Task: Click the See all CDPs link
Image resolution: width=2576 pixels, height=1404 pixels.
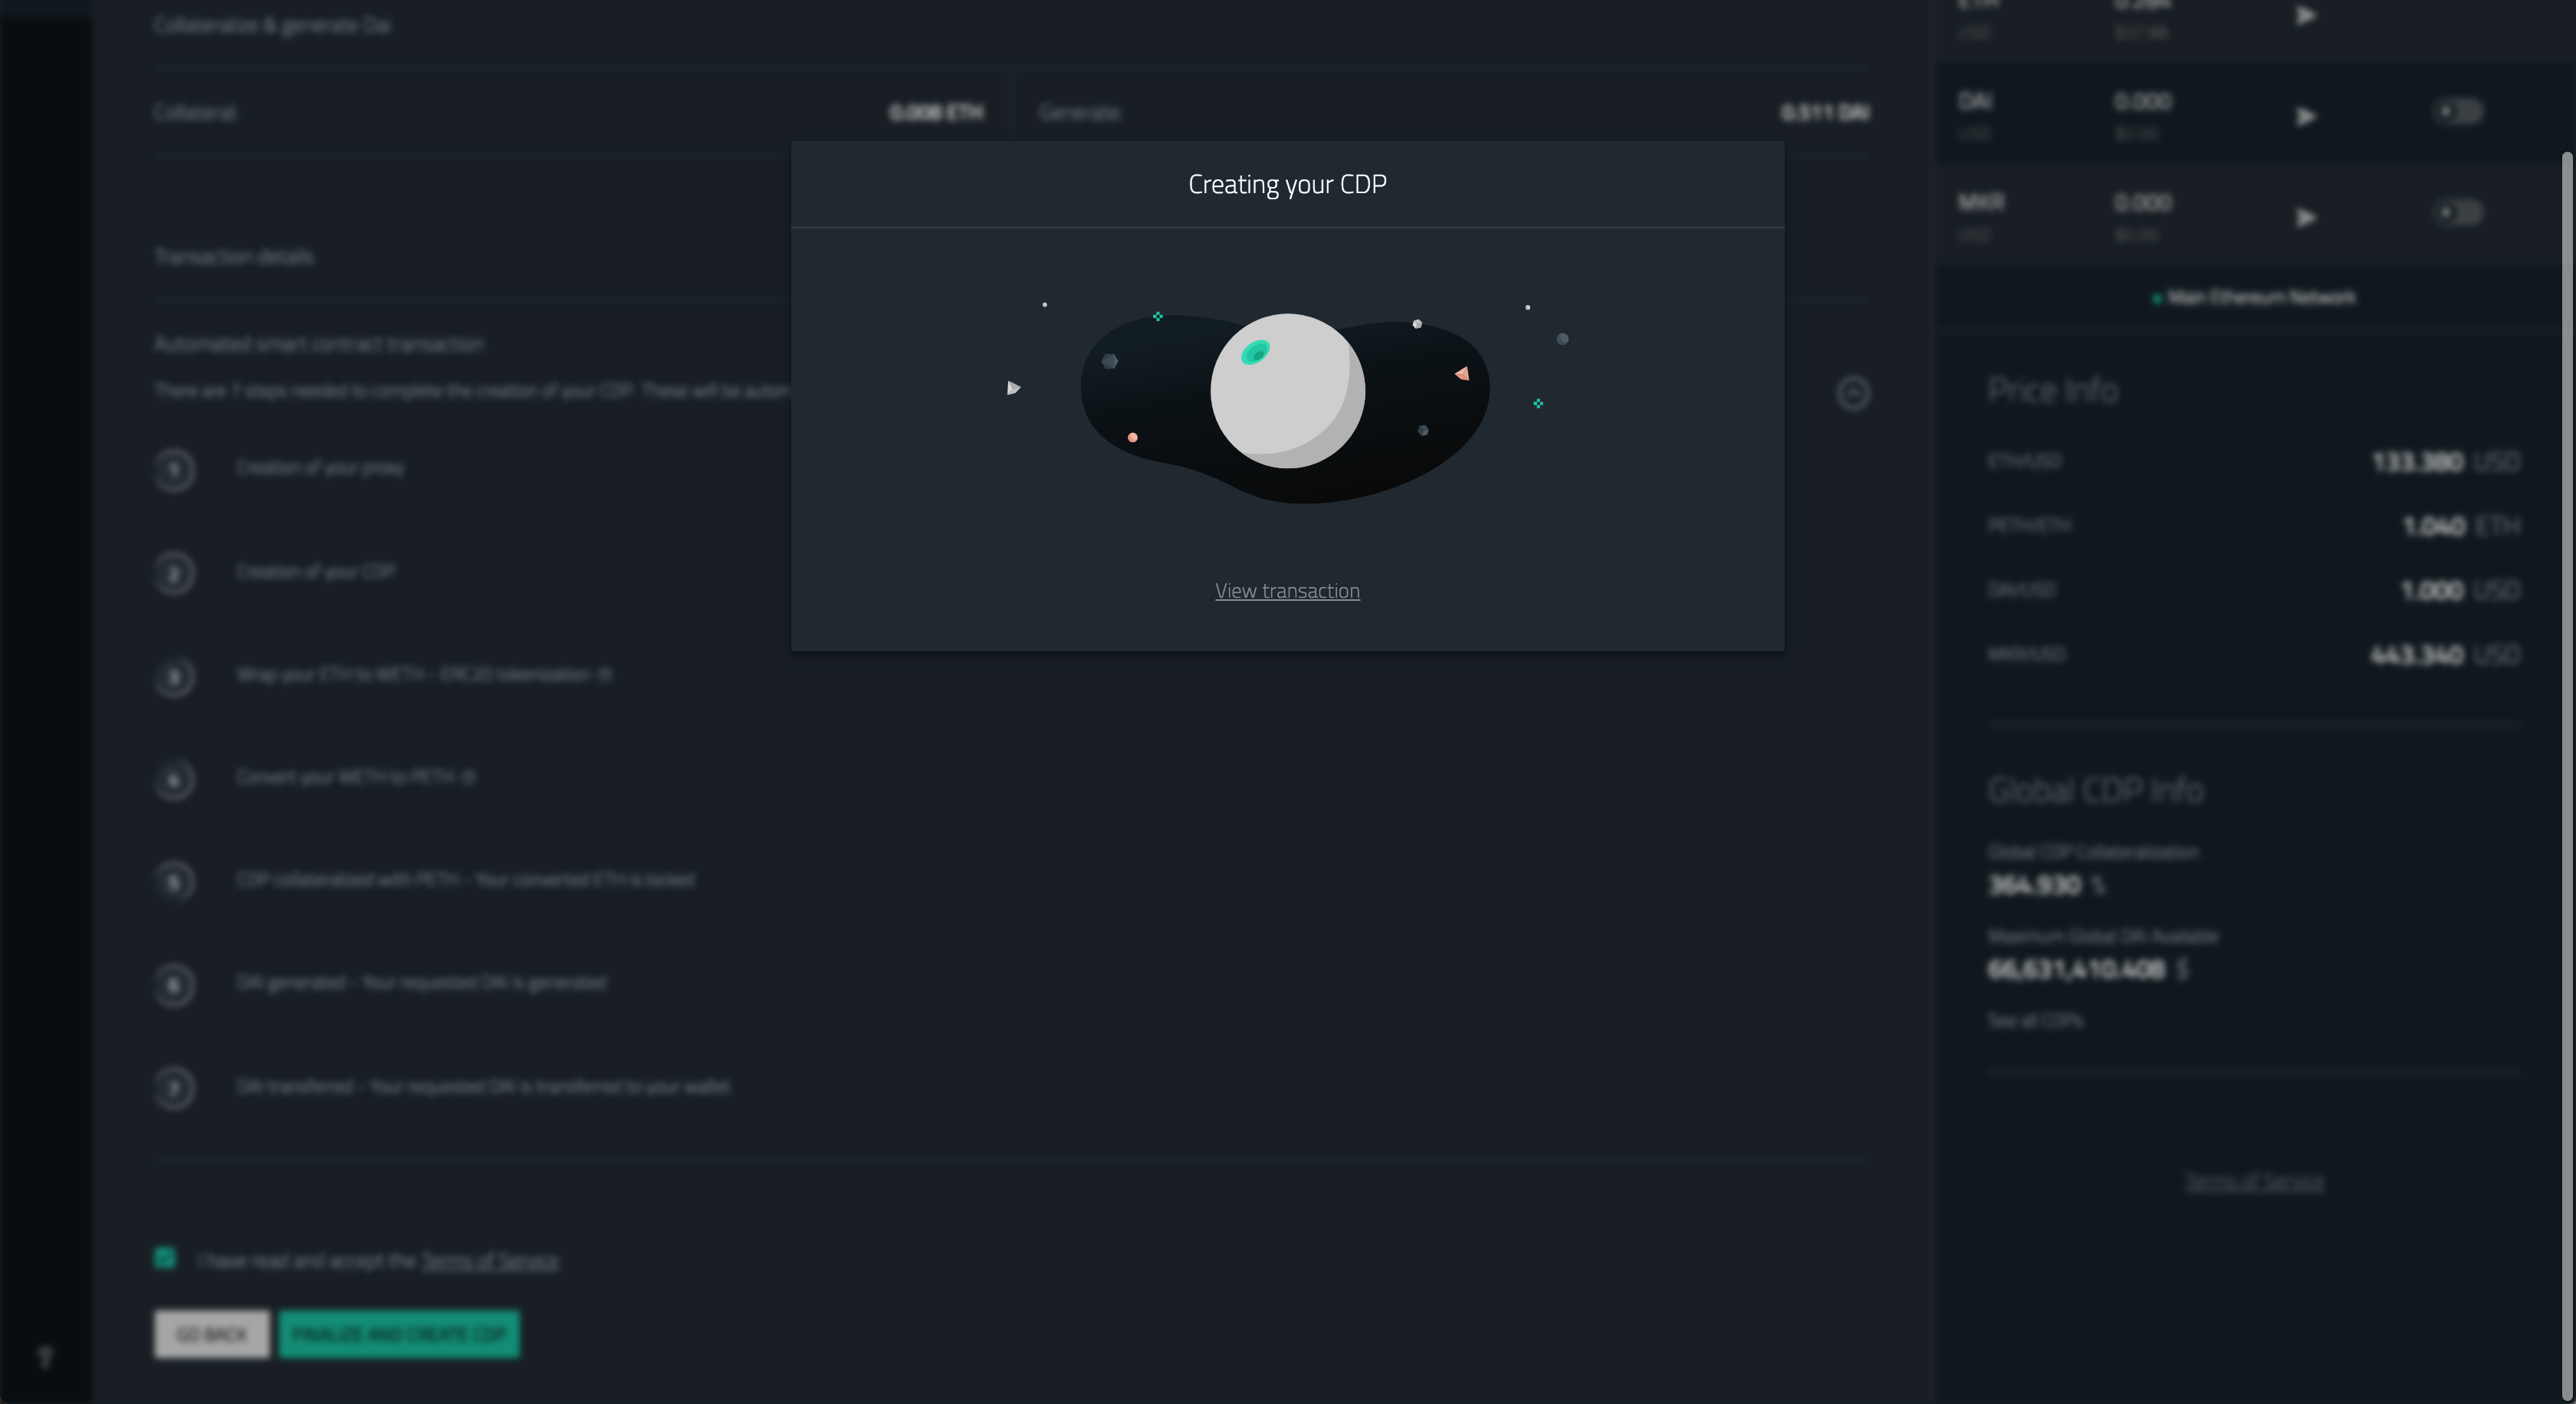Action: 2035,1020
